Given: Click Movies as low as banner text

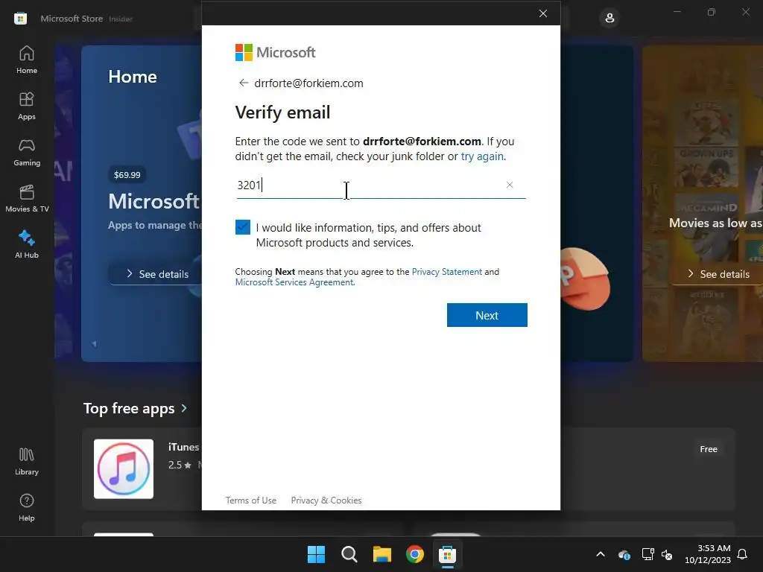Looking at the screenshot, I should (715, 223).
